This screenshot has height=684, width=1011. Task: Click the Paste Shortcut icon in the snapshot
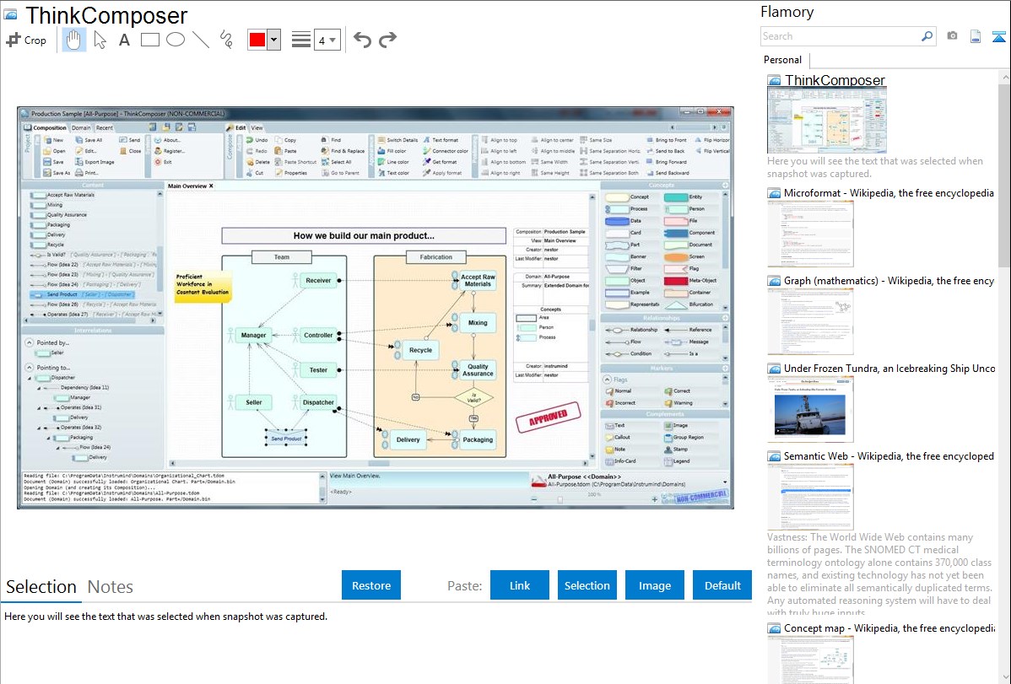point(278,162)
